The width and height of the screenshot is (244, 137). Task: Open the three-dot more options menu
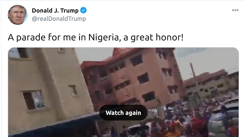click(x=235, y=10)
